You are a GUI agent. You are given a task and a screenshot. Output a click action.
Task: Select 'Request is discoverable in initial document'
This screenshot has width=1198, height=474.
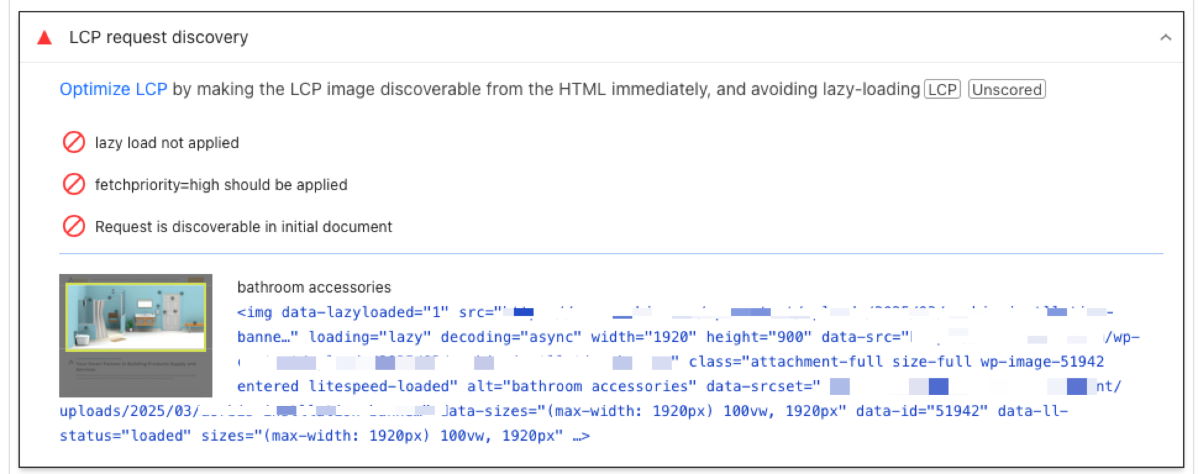[x=243, y=227]
